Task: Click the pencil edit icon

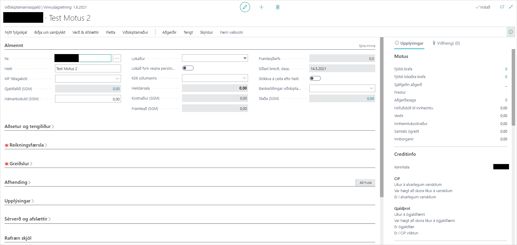Action: [245, 7]
